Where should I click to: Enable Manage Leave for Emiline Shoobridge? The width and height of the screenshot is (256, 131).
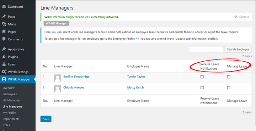coord(229,77)
